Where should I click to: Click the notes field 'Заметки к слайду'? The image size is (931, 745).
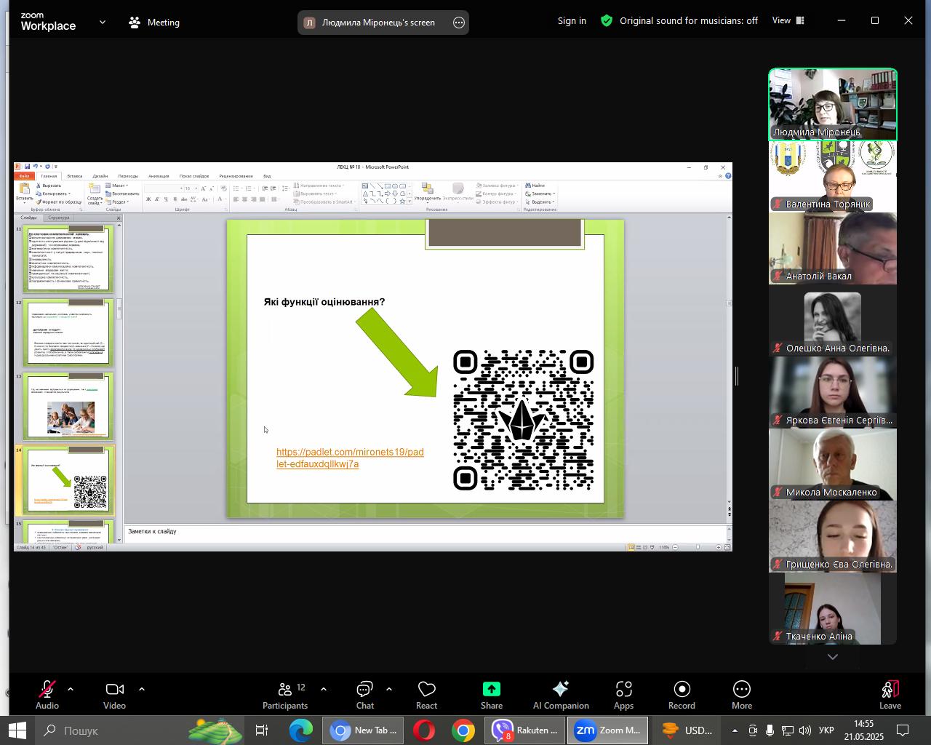425,532
